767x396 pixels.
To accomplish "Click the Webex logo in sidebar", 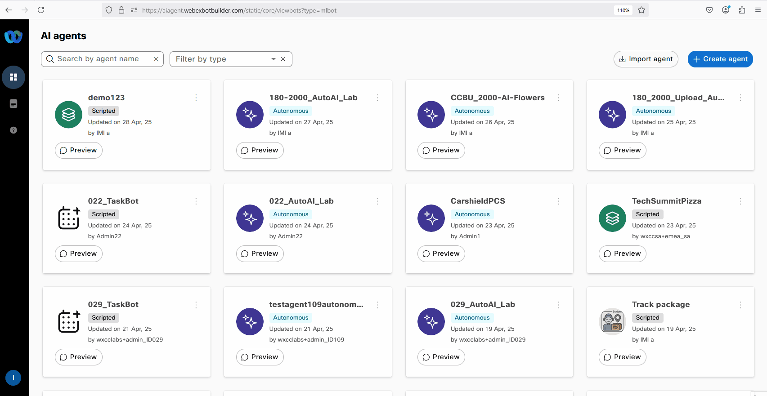I will [13, 36].
